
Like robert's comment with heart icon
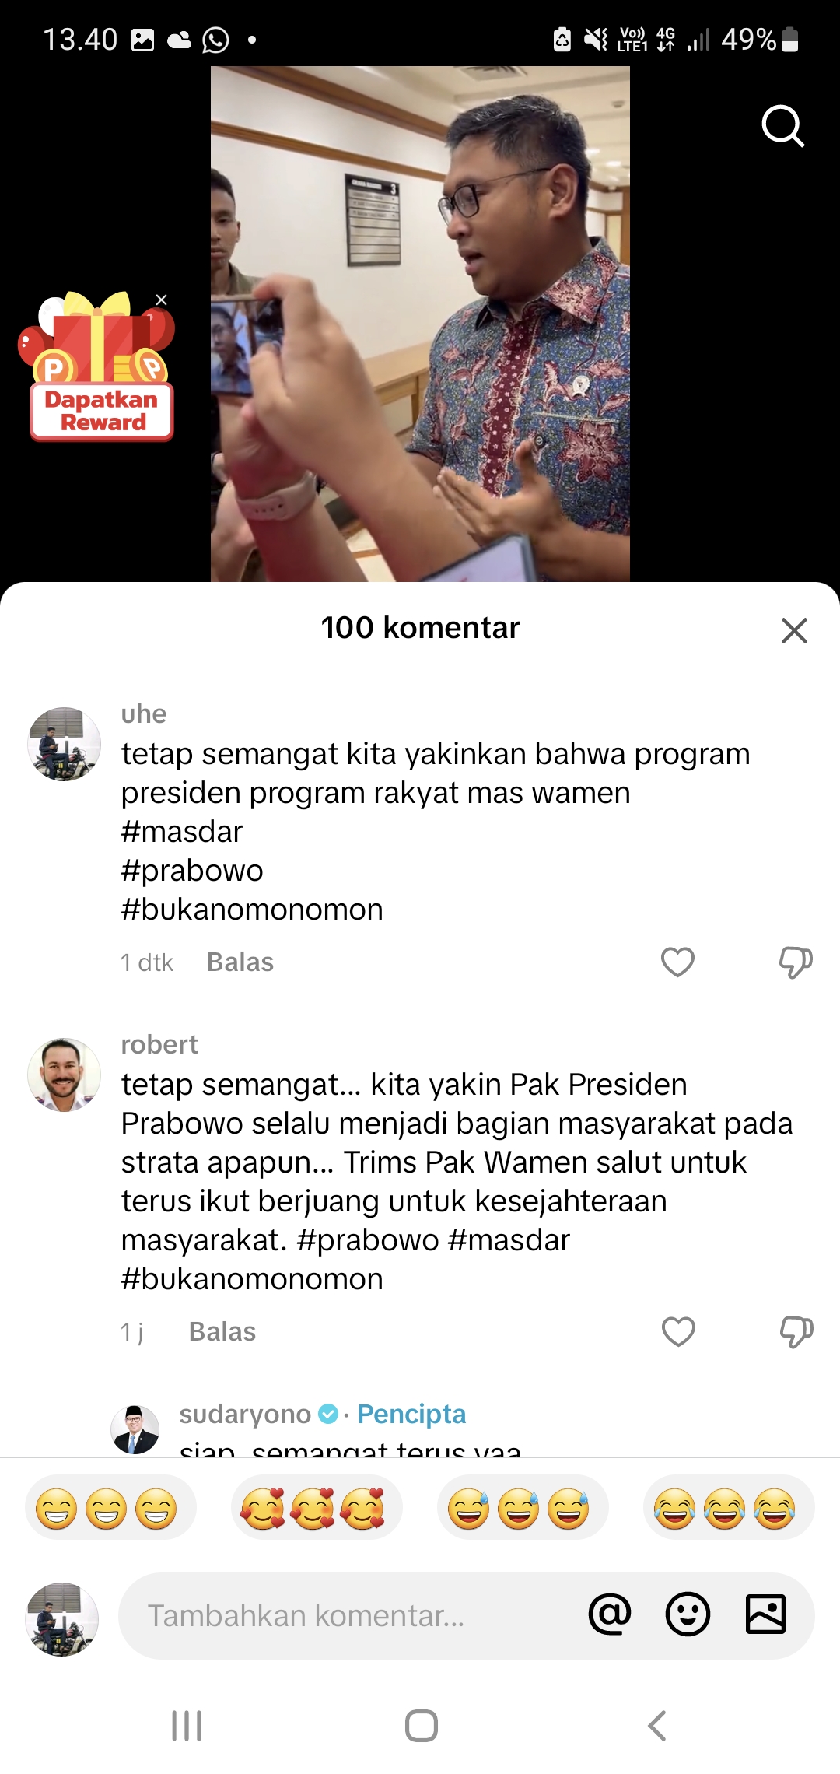click(678, 1332)
